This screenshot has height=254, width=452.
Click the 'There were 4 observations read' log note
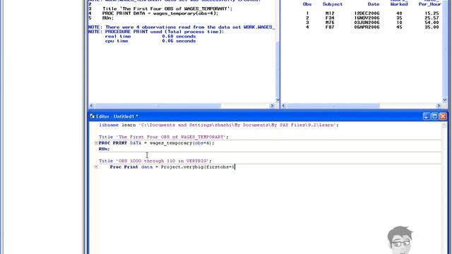pyautogui.click(x=182, y=27)
